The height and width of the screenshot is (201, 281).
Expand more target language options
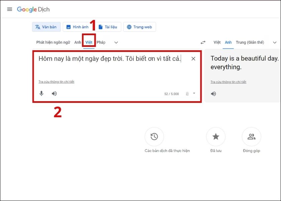(275, 43)
